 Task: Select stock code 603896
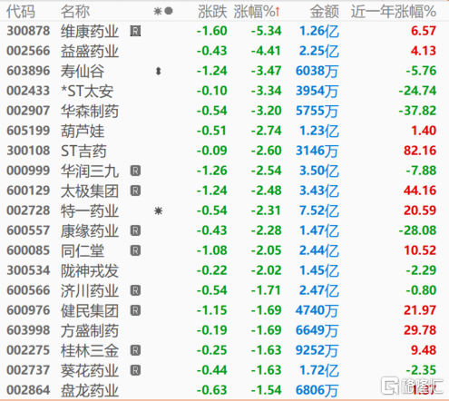(x=28, y=71)
